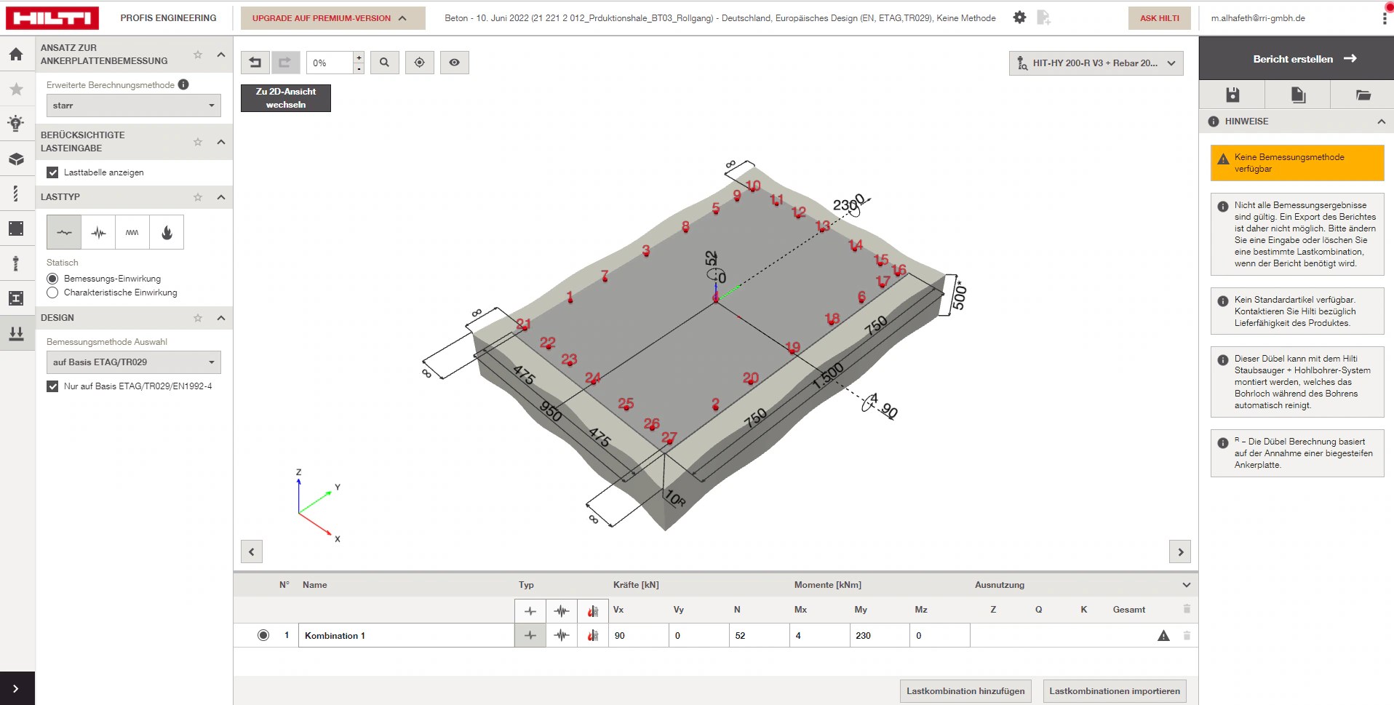Click the zoom magnifier button
The width and height of the screenshot is (1394, 705).
384,63
